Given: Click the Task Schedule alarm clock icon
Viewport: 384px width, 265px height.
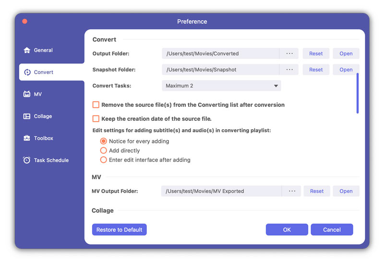Looking at the screenshot, I should click(x=27, y=161).
